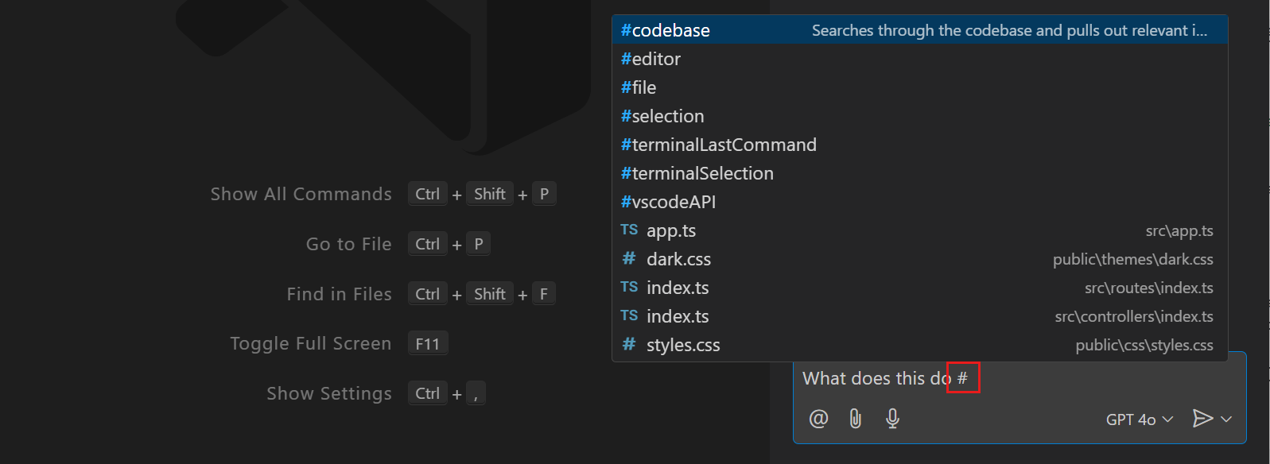Click the Show All Commands shortcut label
Screen dimensions: 1270x464
coord(301,195)
